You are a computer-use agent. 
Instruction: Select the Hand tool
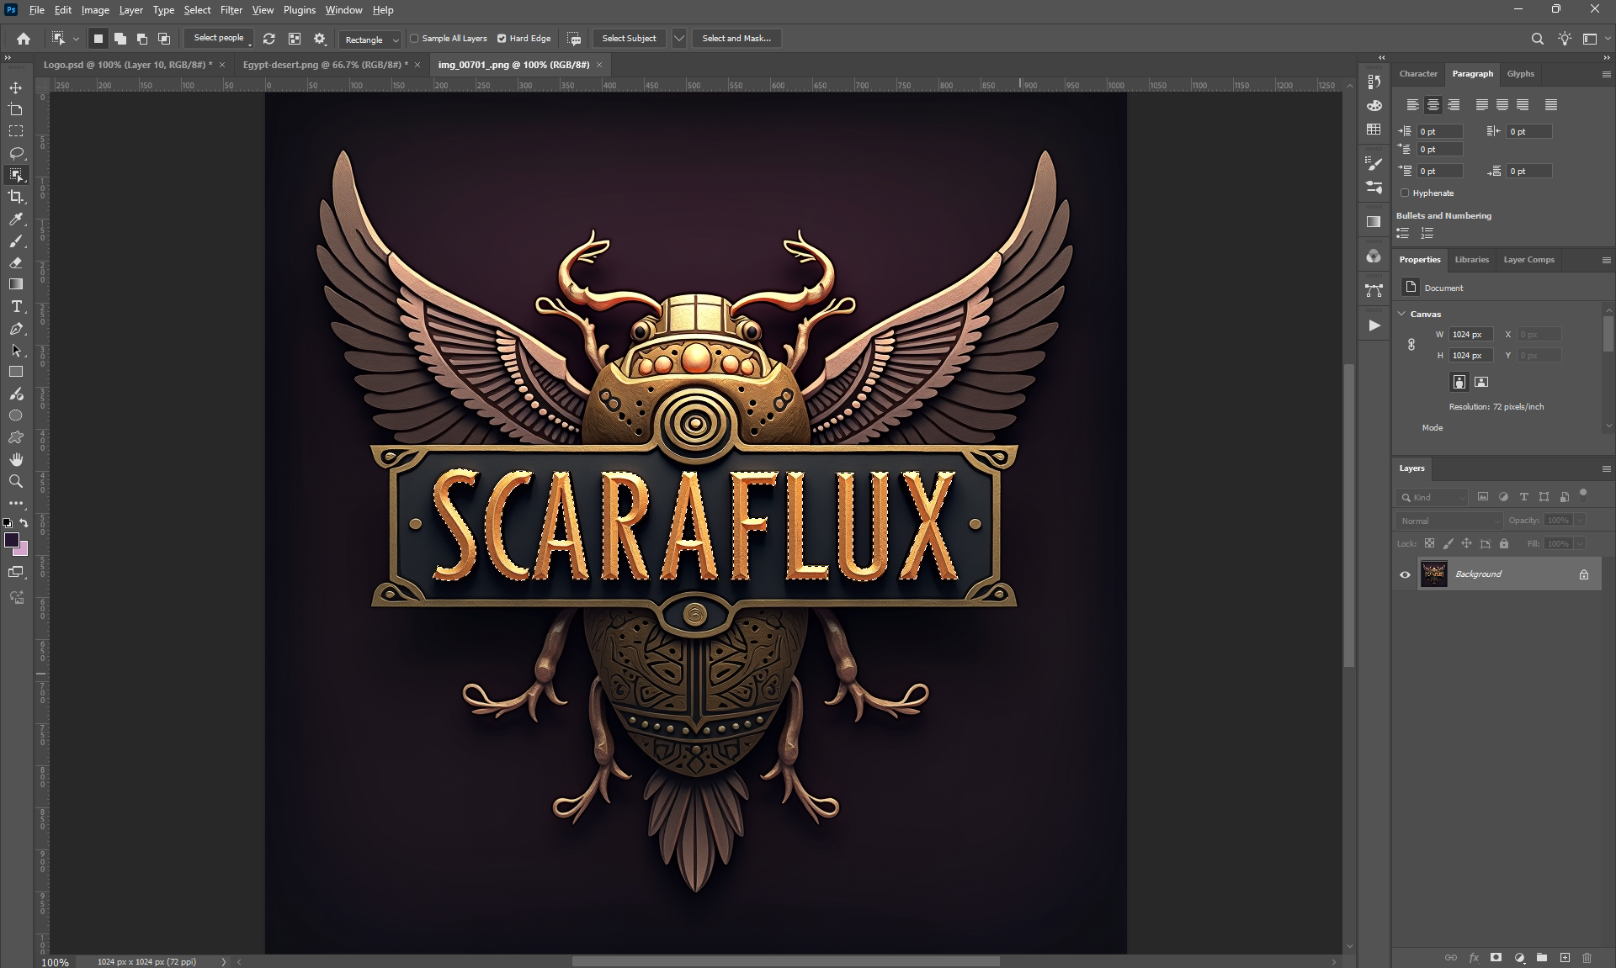16,459
